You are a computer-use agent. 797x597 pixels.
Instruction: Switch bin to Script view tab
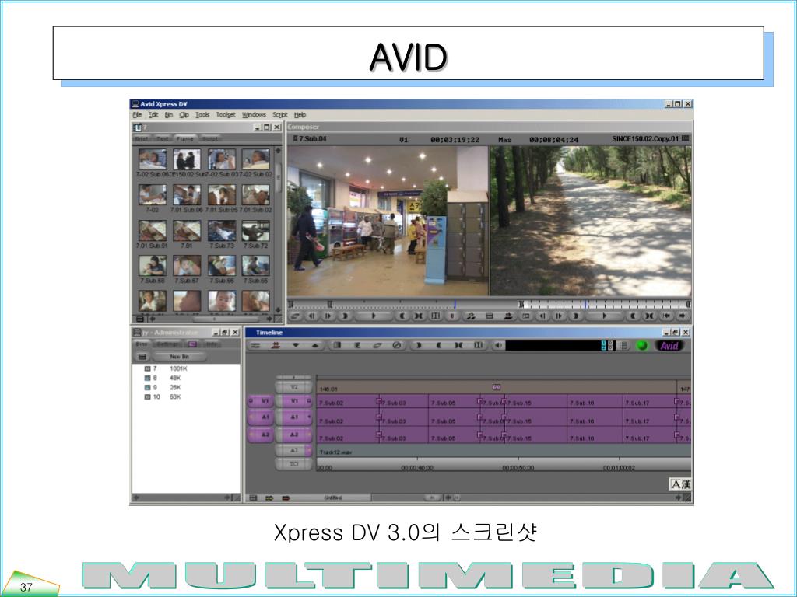coord(210,138)
